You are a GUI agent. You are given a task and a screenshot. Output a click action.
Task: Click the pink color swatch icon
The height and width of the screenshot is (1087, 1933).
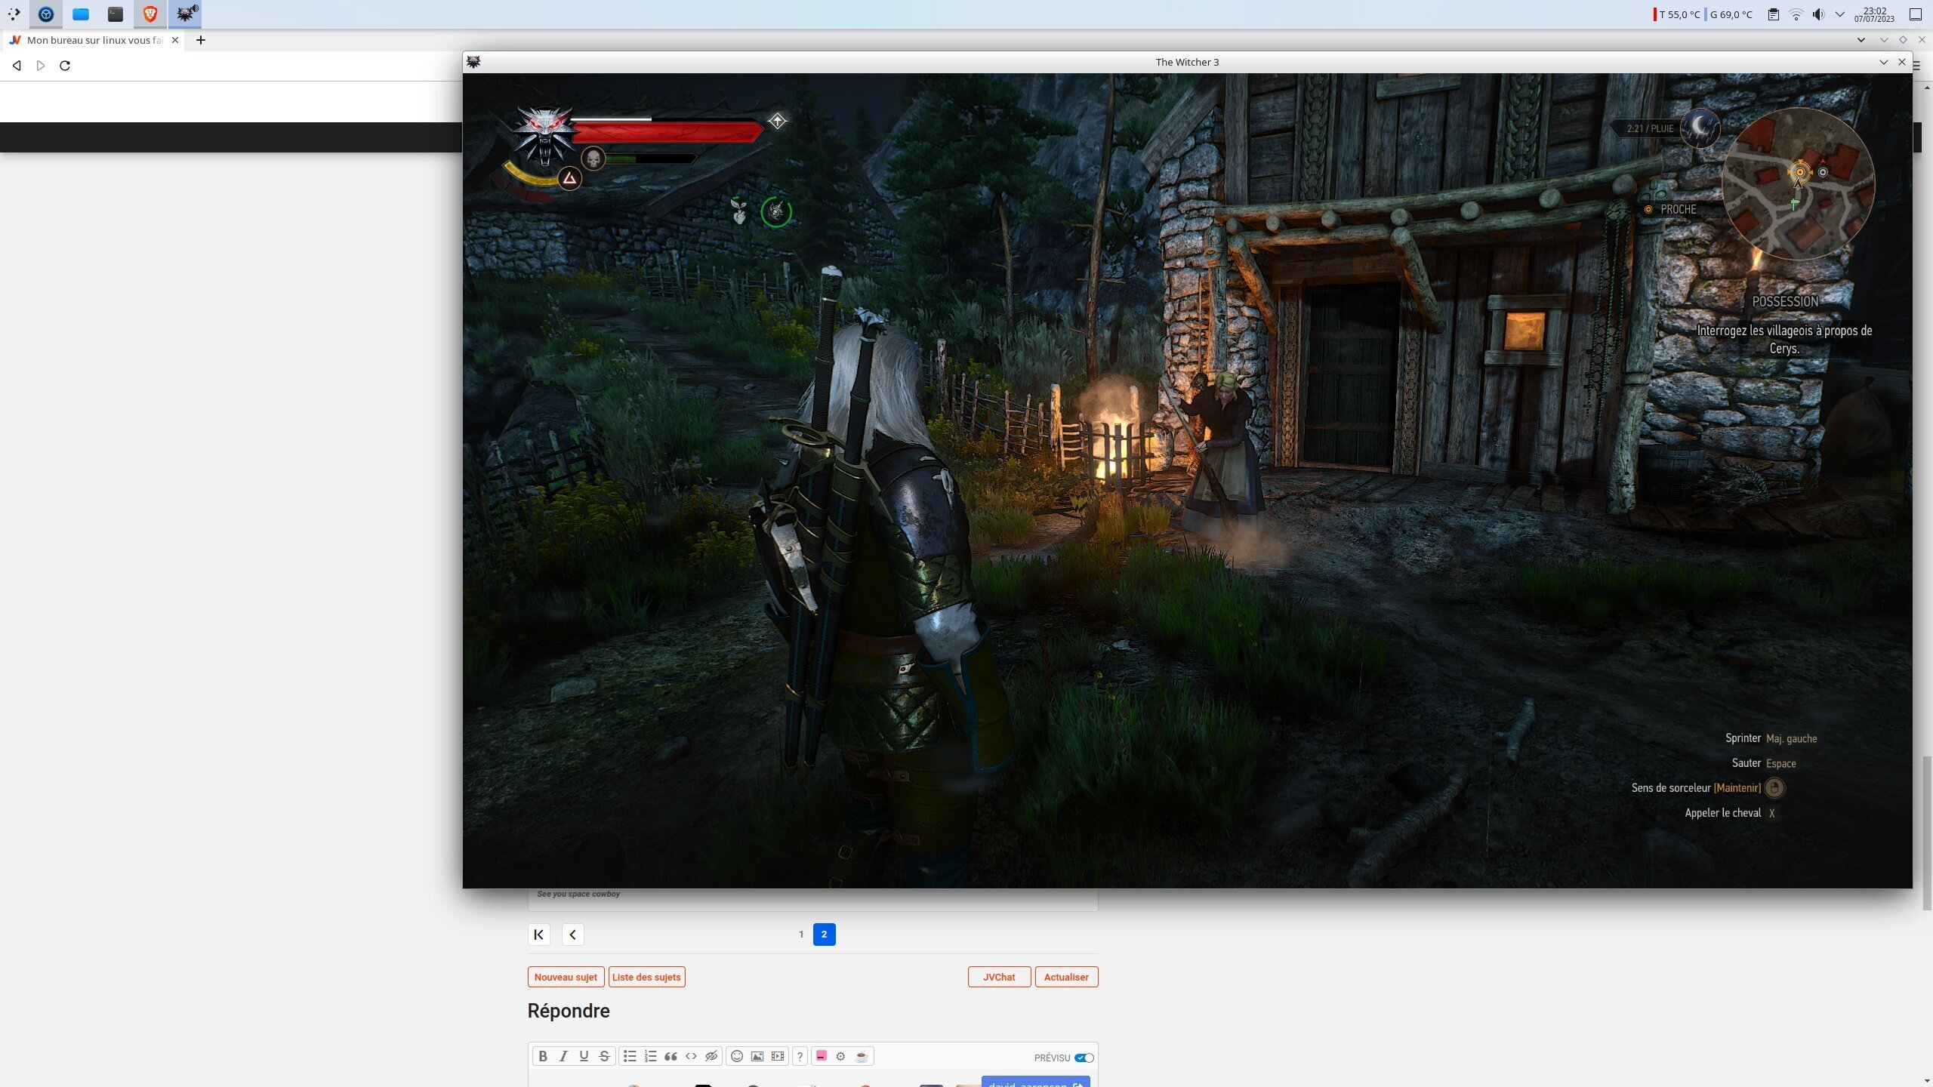point(821,1056)
